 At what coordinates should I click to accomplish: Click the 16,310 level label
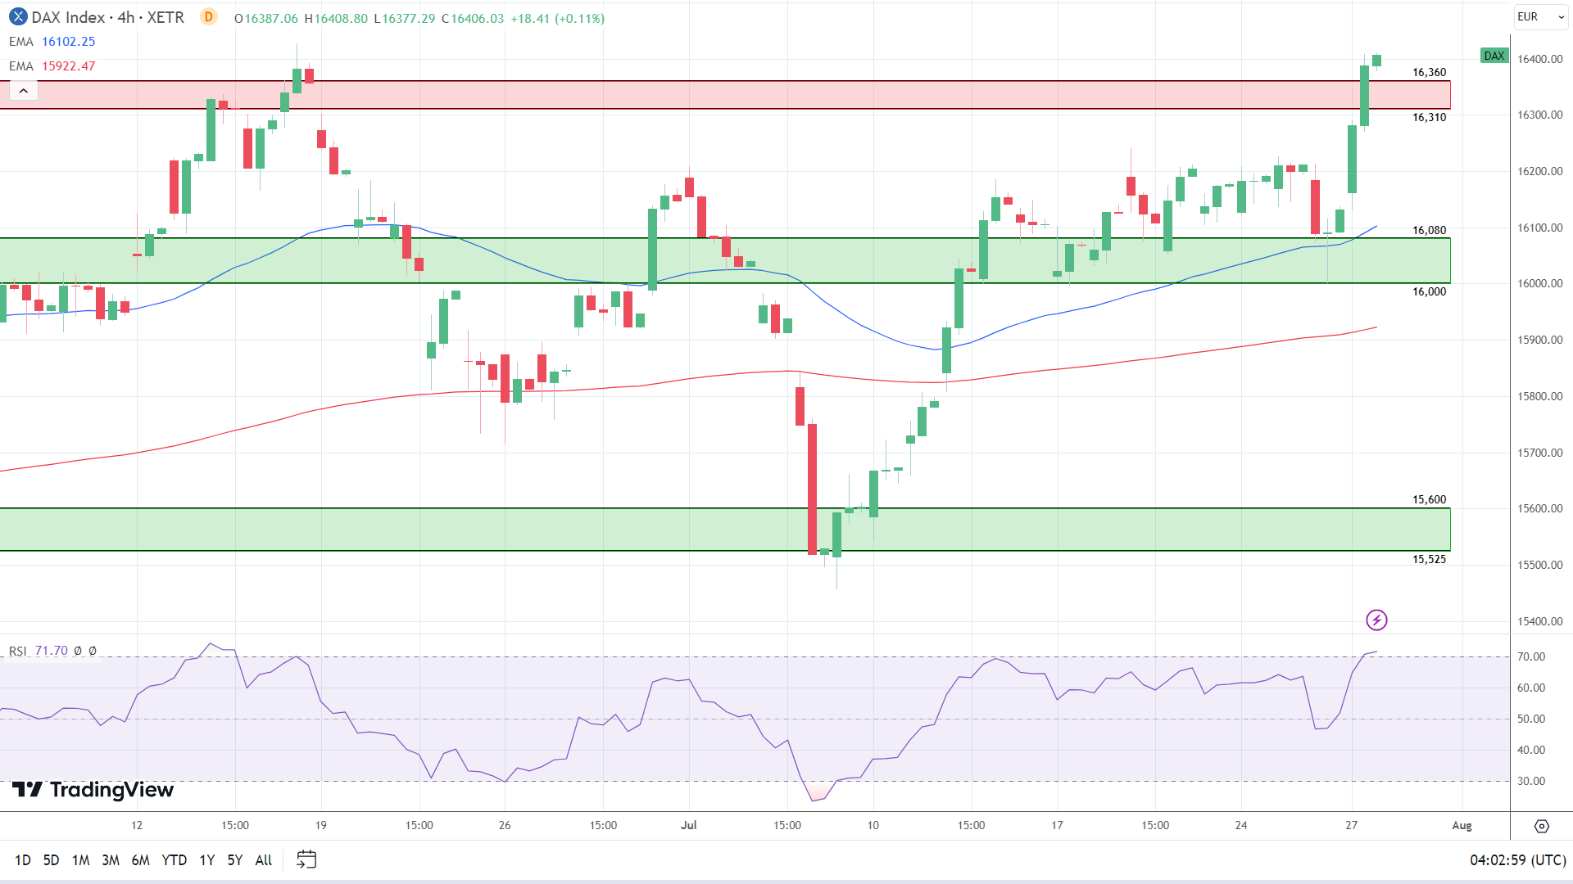(x=1430, y=117)
